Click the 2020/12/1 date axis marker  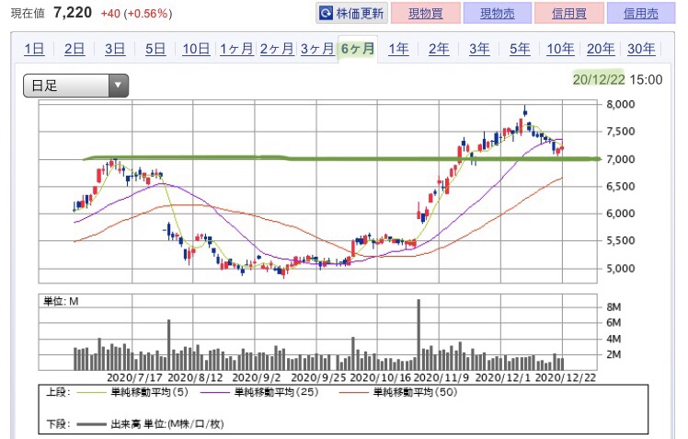click(x=503, y=377)
